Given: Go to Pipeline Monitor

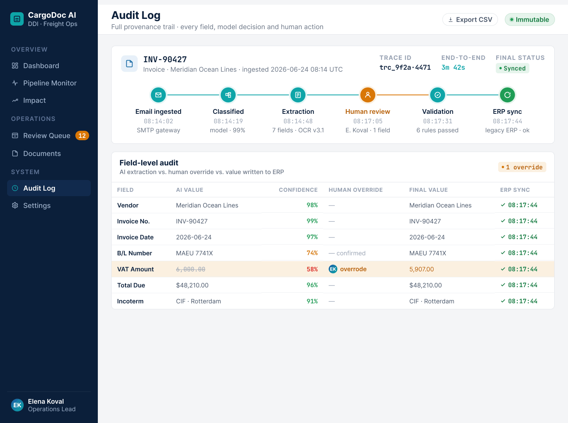Looking at the screenshot, I should coord(49,83).
